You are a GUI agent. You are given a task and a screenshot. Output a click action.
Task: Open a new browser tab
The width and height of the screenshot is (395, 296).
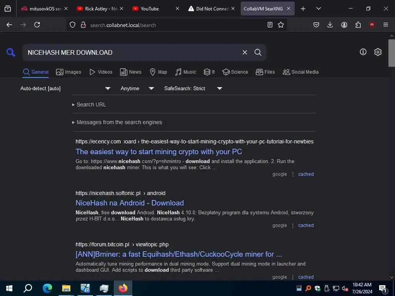click(303, 9)
